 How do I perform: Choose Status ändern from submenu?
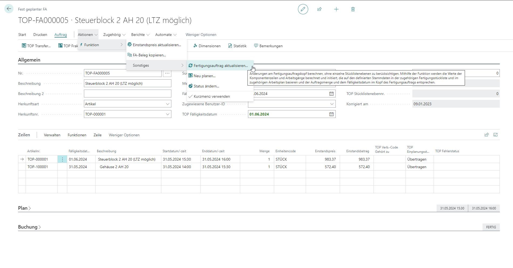pos(206,86)
